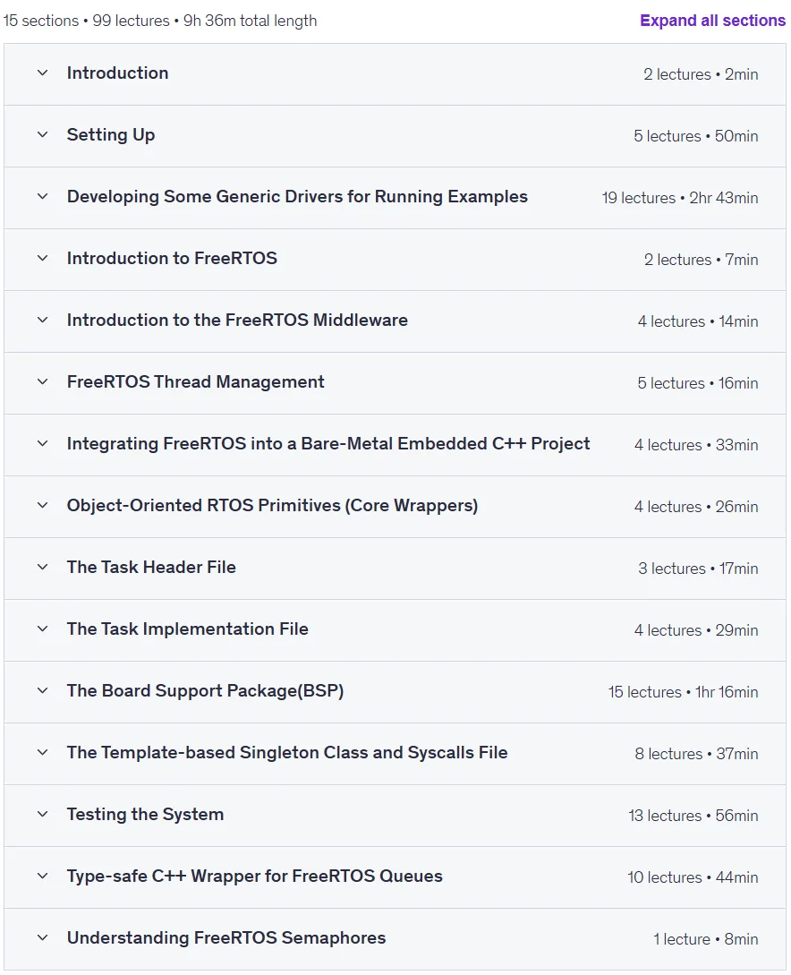Expand chevron beside The Task Header File
This screenshot has height=975, width=791.
click(42, 567)
